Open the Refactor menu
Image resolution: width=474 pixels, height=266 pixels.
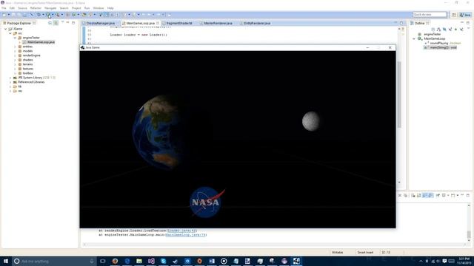click(x=36, y=8)
